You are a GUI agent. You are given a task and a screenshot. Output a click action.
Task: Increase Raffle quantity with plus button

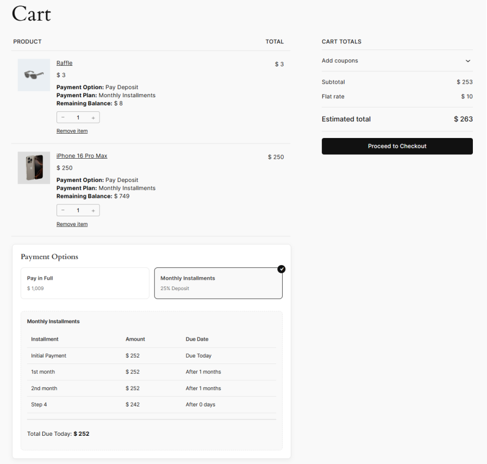point(93,118)
